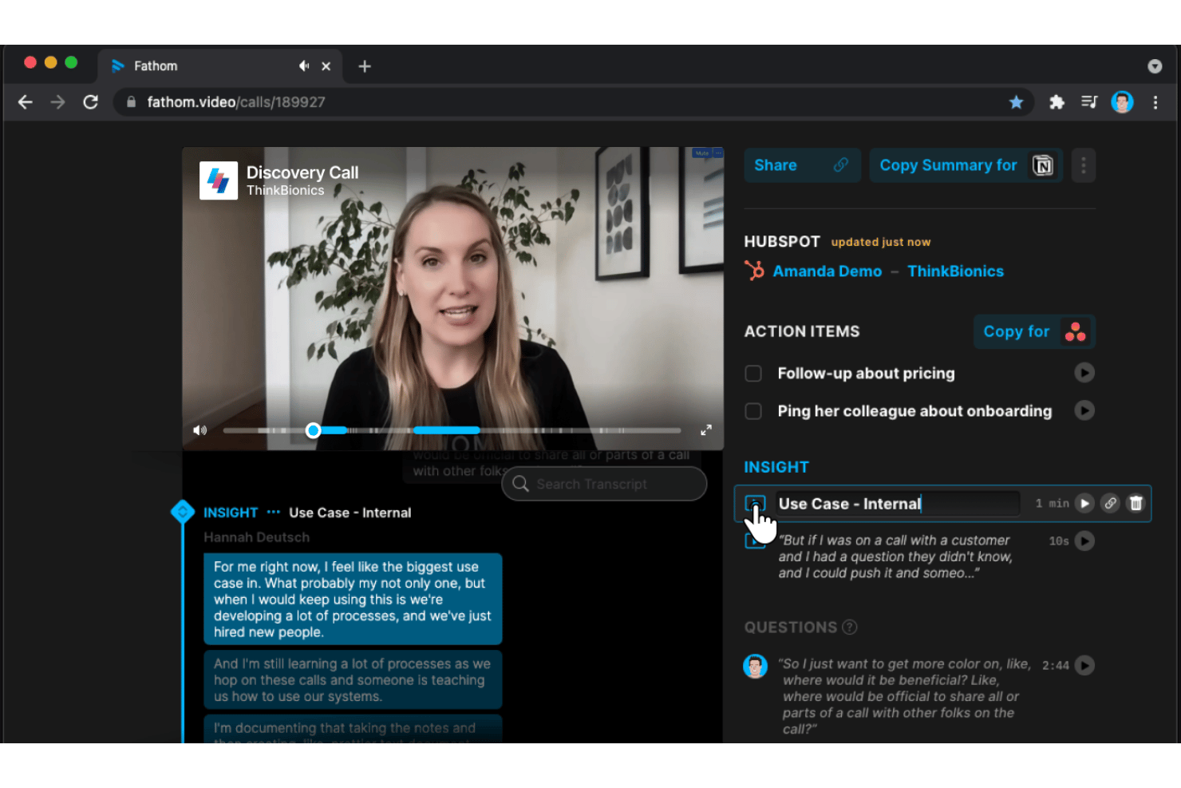Viewport: 1181px width, 788px height.
Task: Play the 2:44 question clip
Action: click(x=1084, y=665)
